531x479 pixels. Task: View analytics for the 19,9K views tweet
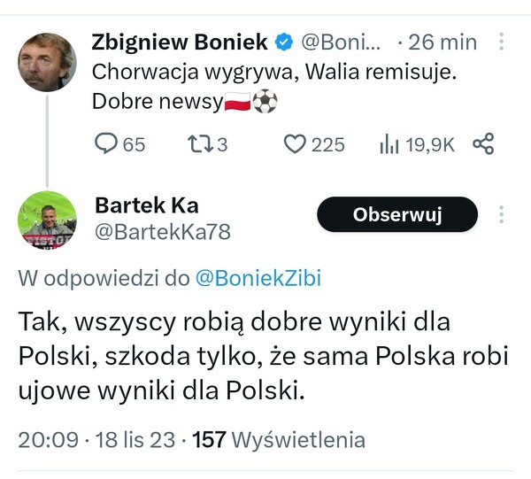click(389, 143)
